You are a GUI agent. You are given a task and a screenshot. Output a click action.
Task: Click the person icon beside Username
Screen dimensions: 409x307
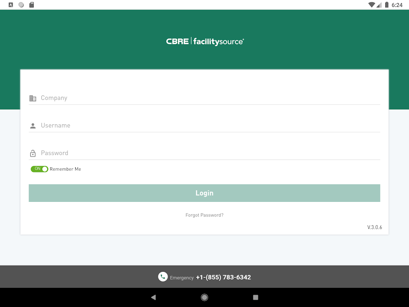33,126
